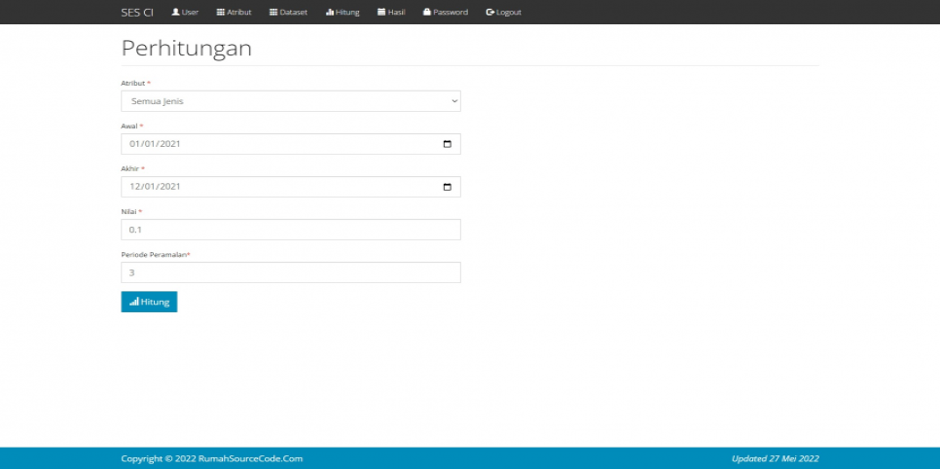Click the user icon in navbar
The height and width of the screenshot is (469, 940).
(x=175, y=13)
